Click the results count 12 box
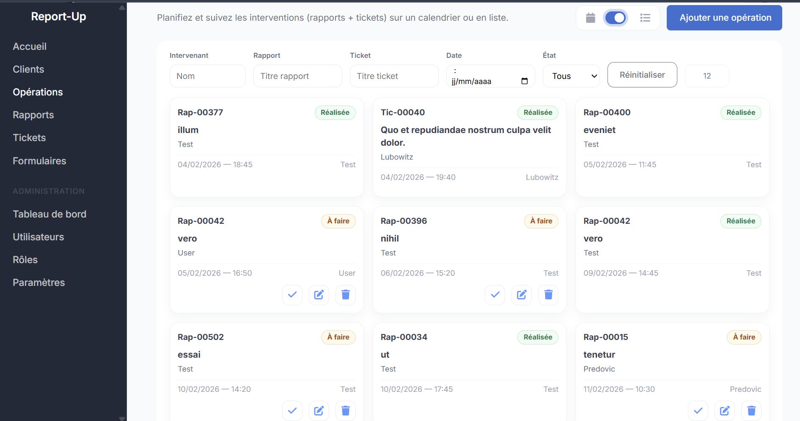 (707, 76)
